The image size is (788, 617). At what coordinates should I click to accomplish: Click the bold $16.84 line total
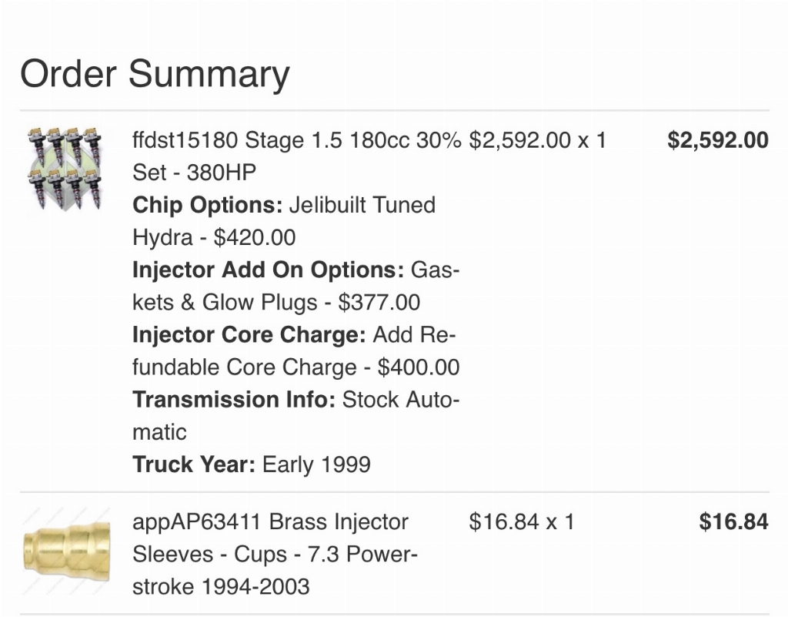click(733, 522)
